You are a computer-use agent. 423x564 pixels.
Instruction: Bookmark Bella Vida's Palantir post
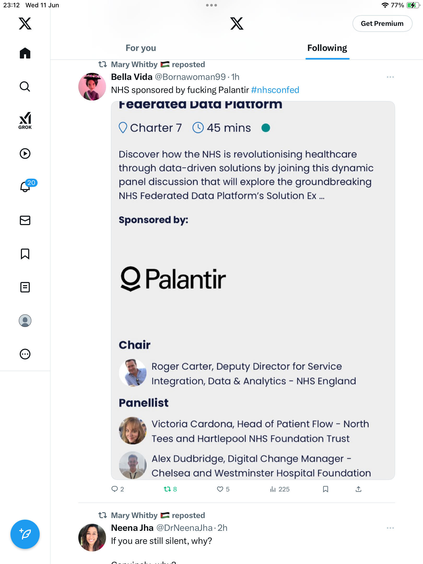pos(325,489)
